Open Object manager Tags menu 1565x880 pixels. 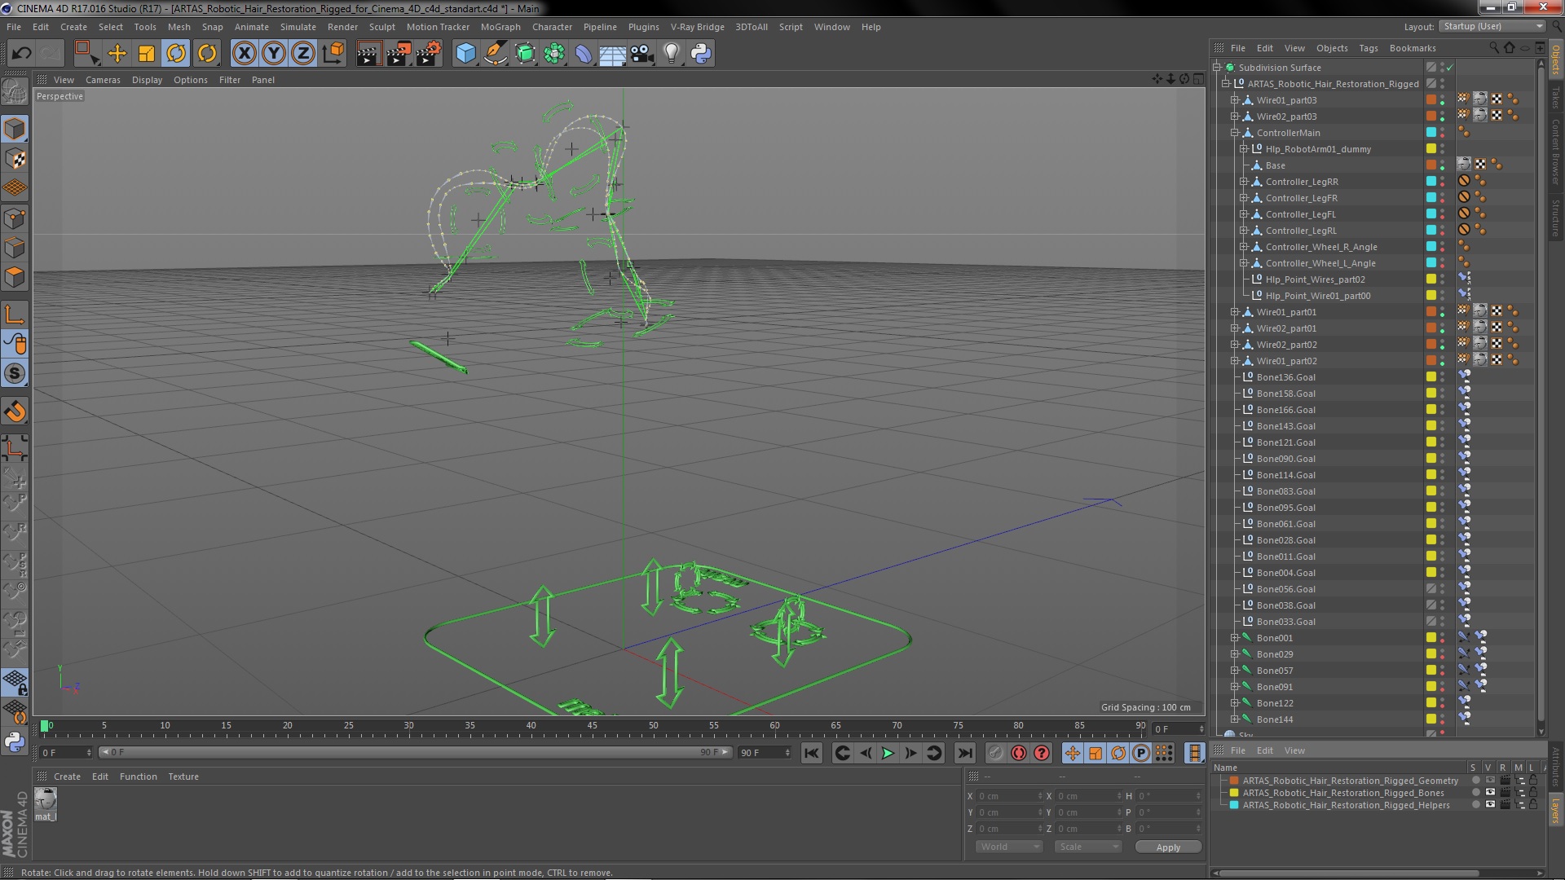[x=1369, y=48]
